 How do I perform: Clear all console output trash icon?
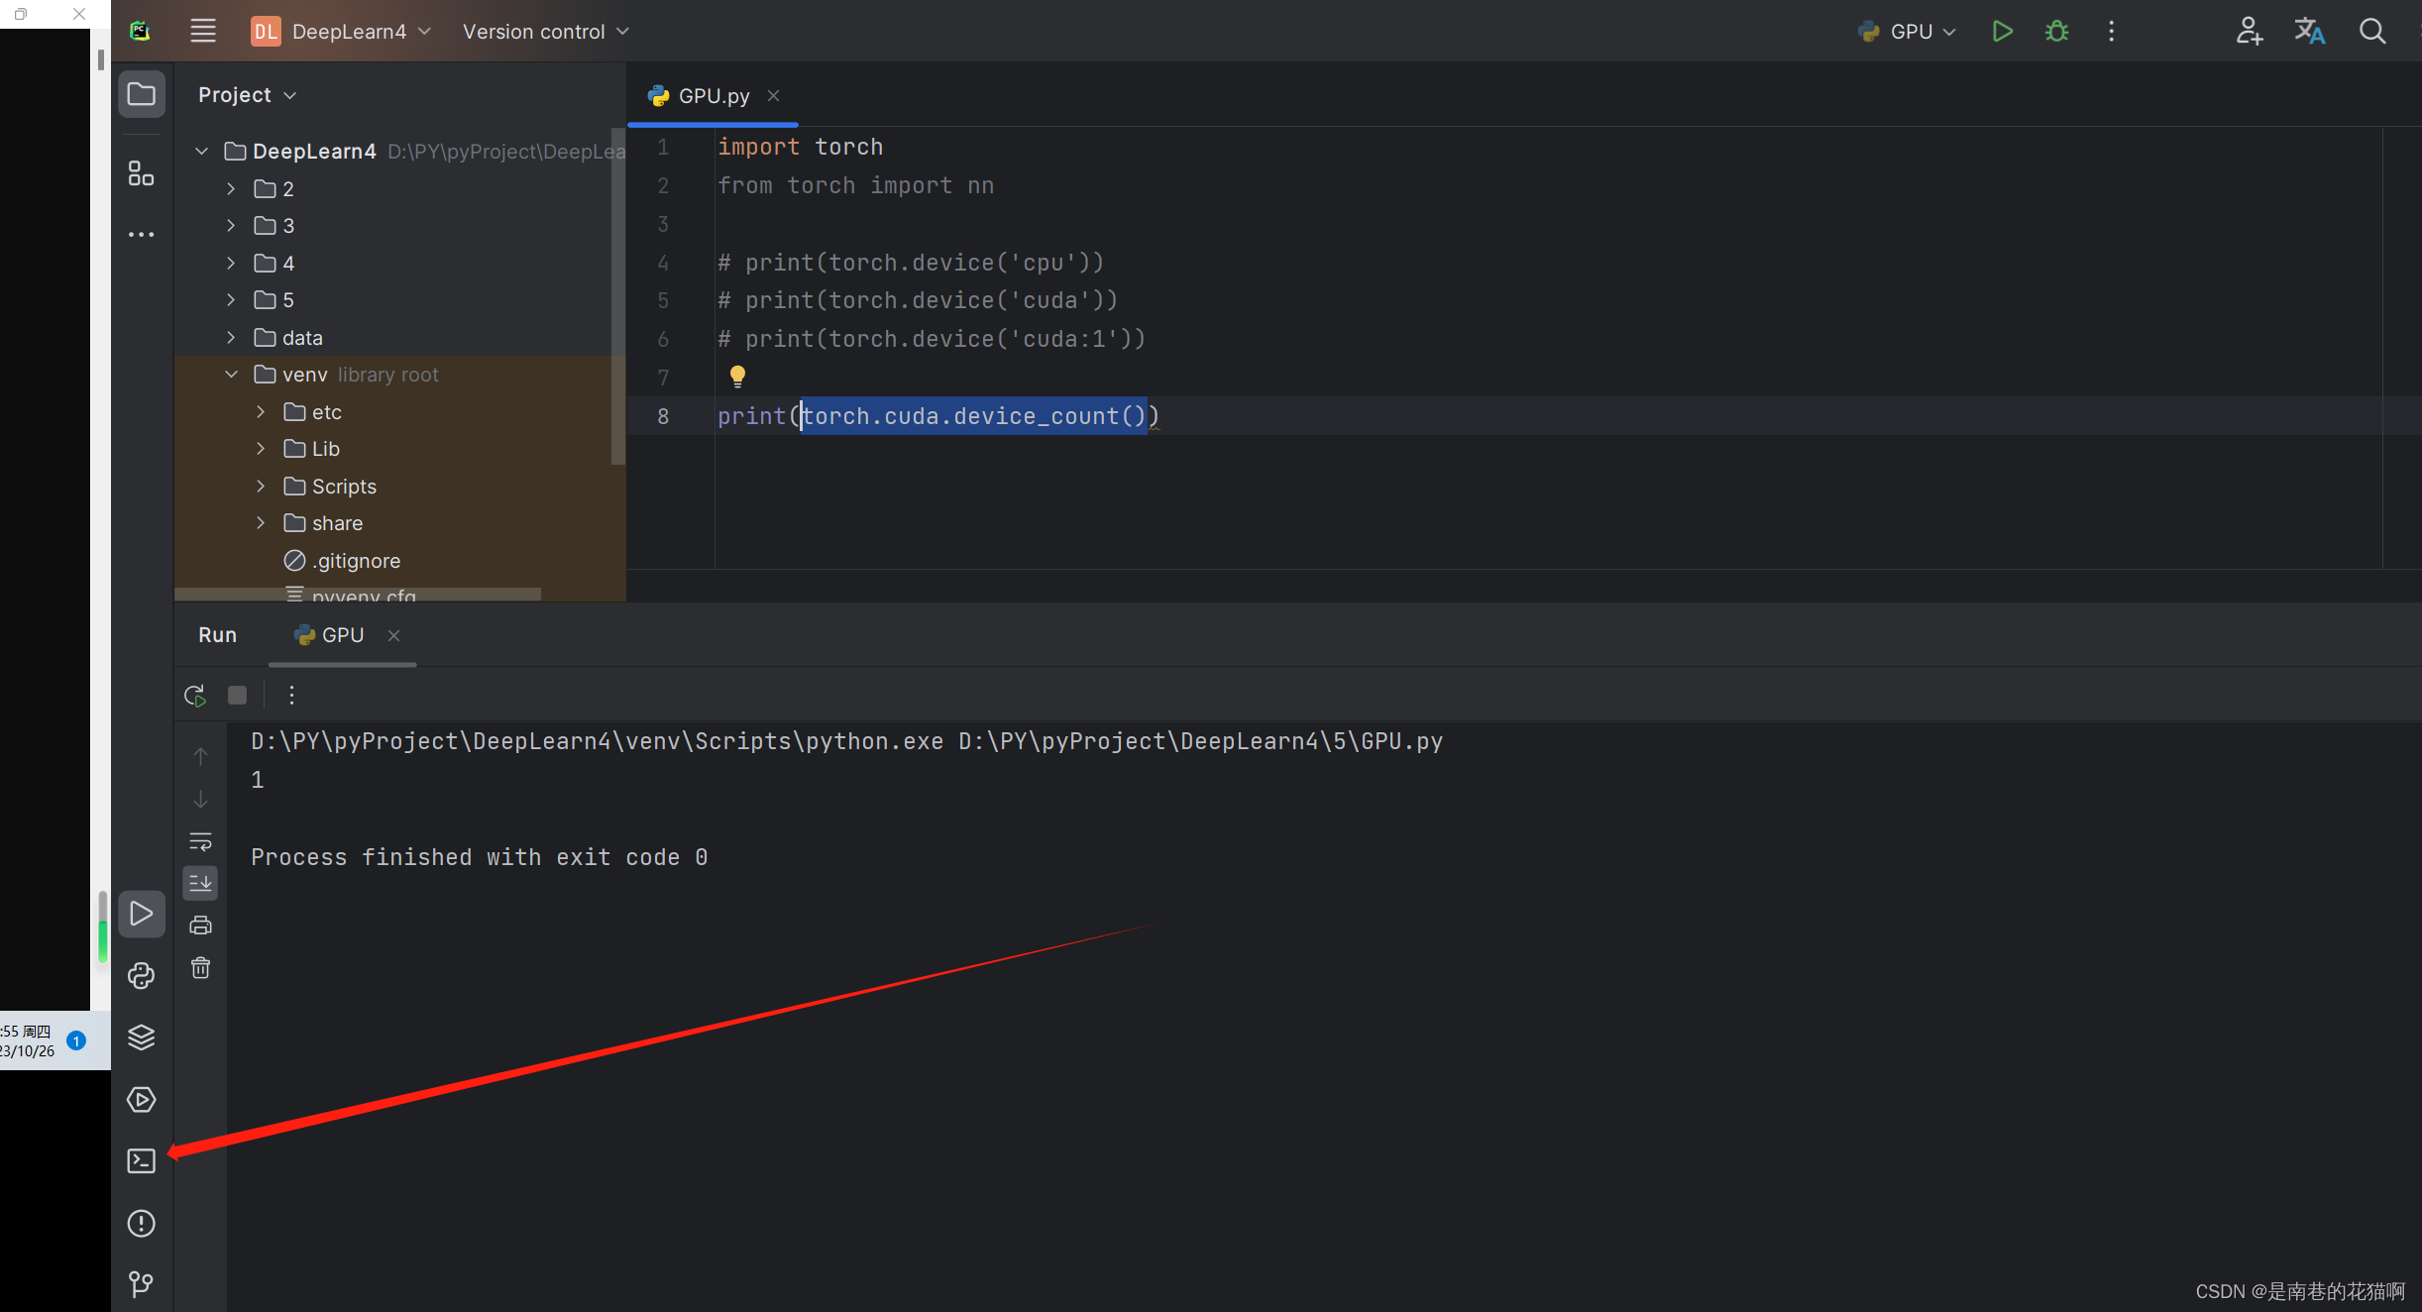tap(200, 968)
